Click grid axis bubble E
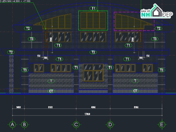Viewport: 176px width, 132px height. click(x=162, y=125)
